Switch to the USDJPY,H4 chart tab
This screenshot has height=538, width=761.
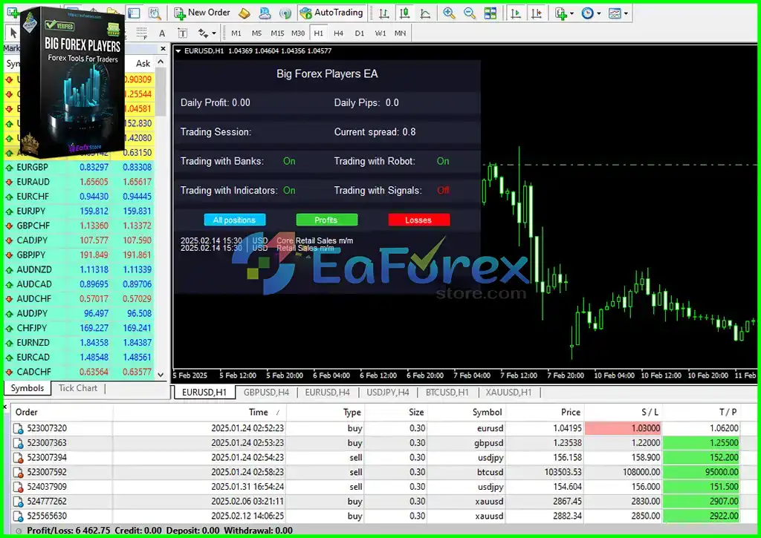point(388,392)
